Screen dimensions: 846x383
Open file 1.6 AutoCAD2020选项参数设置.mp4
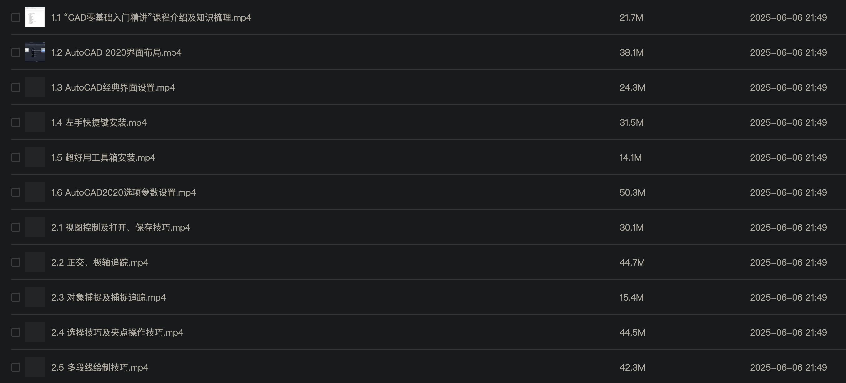[x=123, y=192]
